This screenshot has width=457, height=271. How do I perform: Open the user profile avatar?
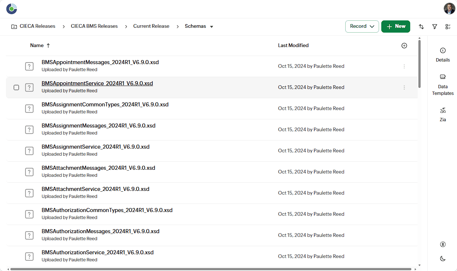pos(449,9)
